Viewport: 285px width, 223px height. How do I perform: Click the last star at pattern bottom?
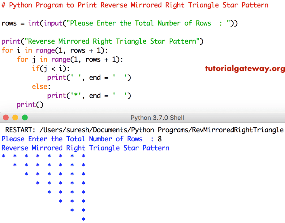tap(83, 219)
